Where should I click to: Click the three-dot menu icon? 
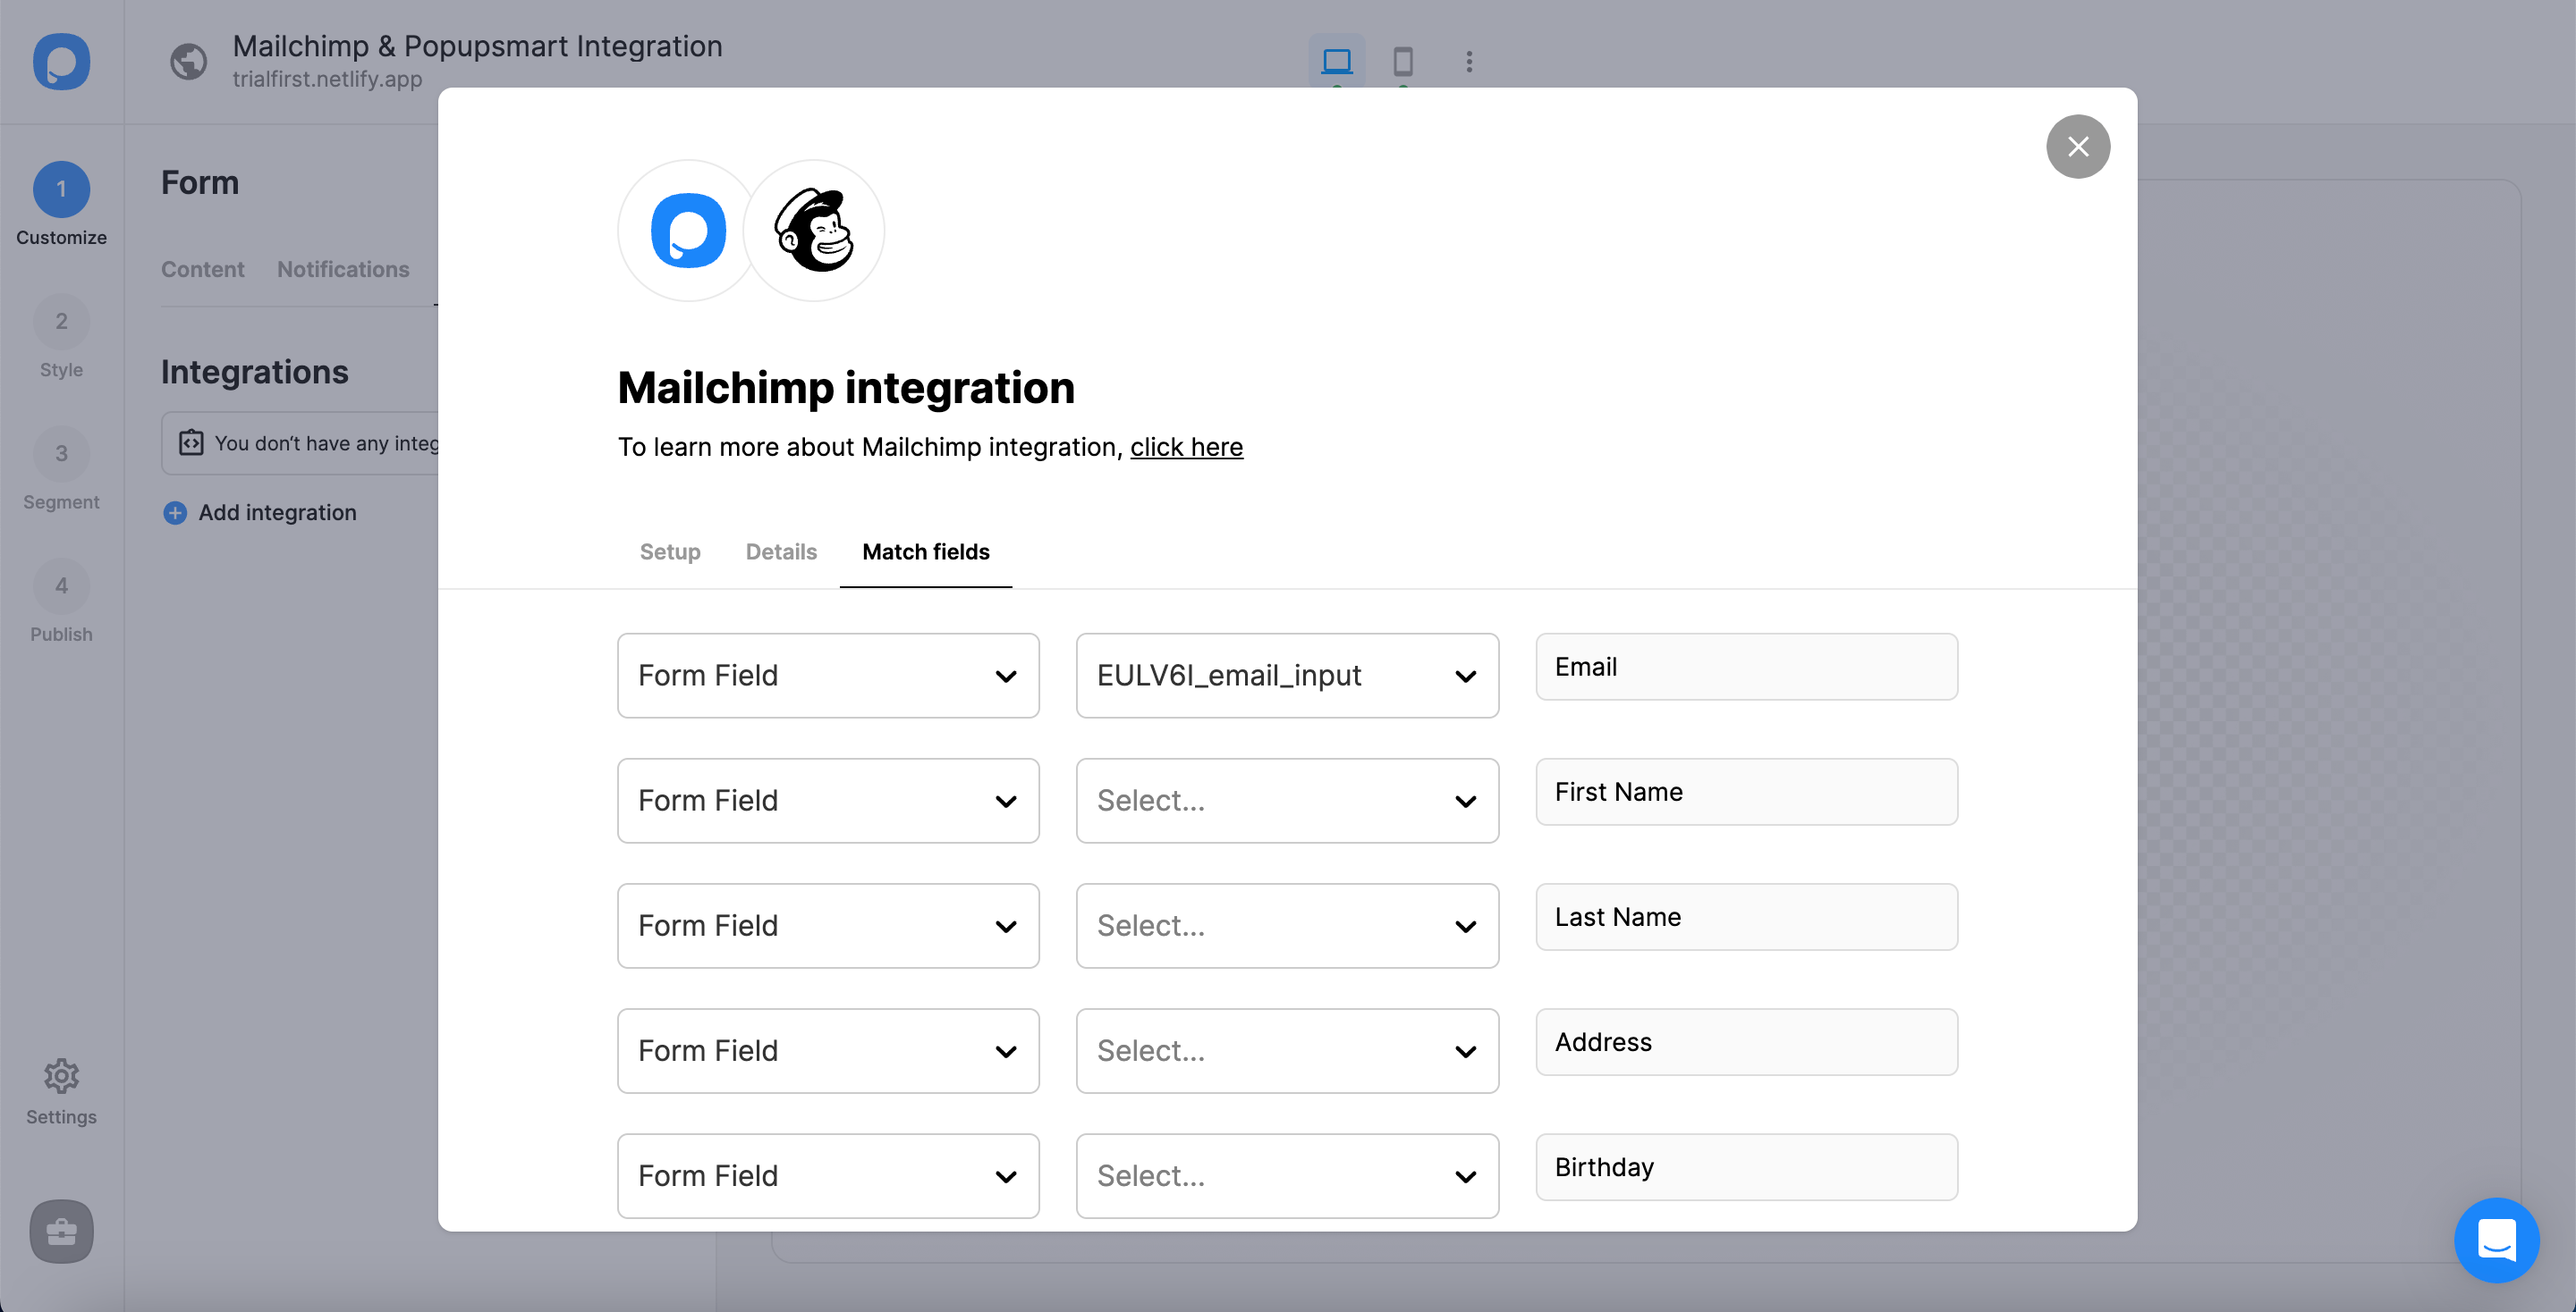pyautogui.click(x=1468, y=60)
